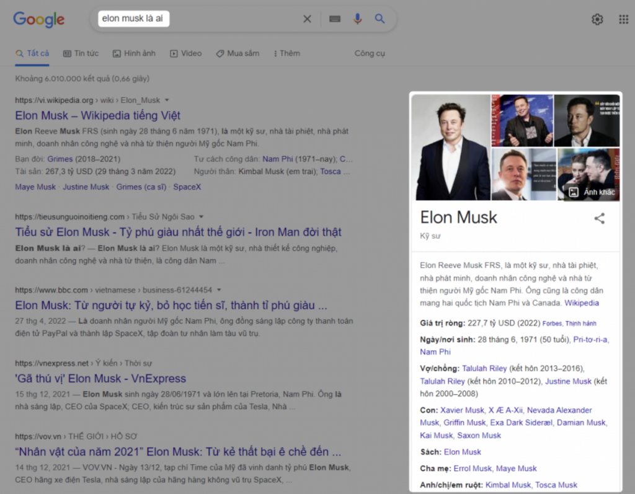Open the Công cụ search tools
This screenshot has height=494, width=635.
click(x=370, y=53)
